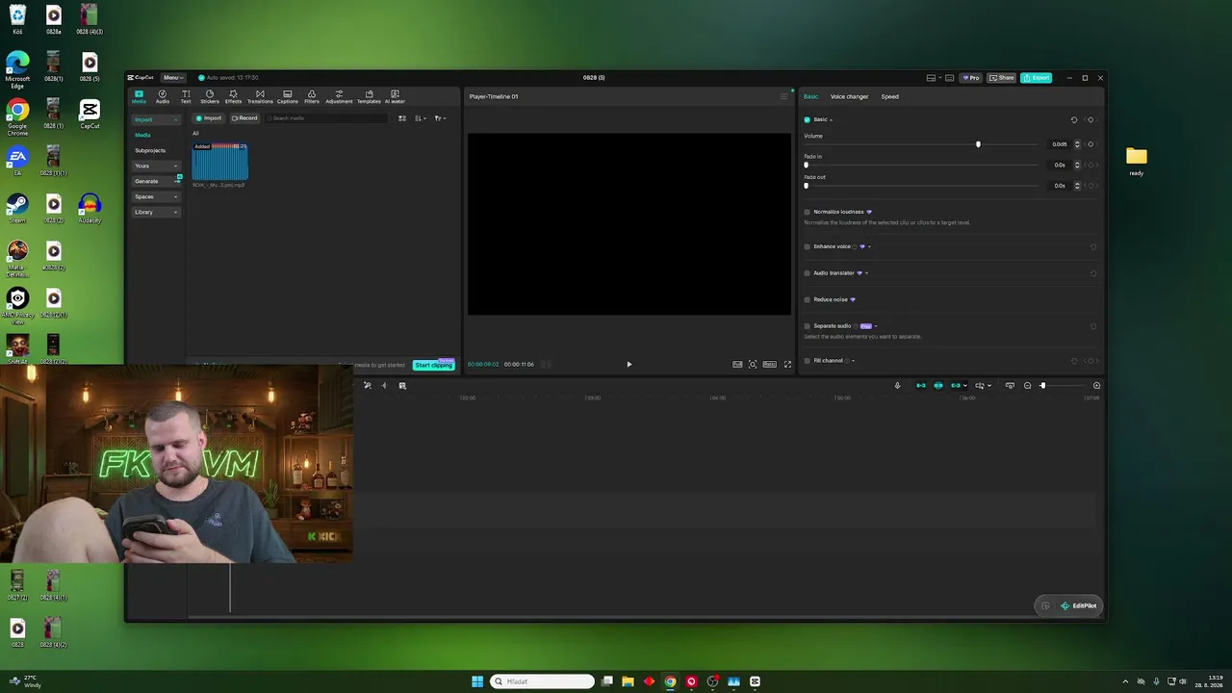Image resolution: width=1232 pixels, height=693 pixels.
Task: Click the keyboard shortcuts icon in title bar
Action: 949,78
